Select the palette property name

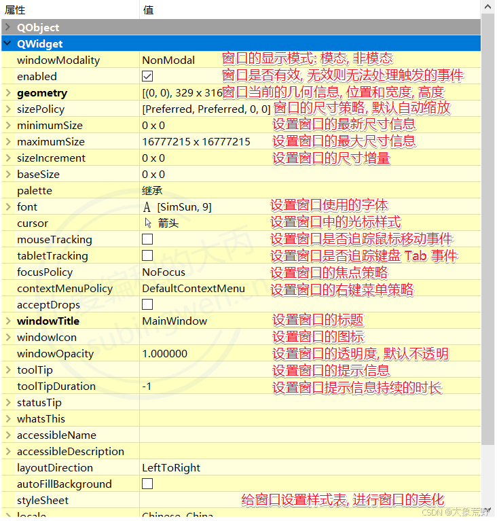(35, 191)
